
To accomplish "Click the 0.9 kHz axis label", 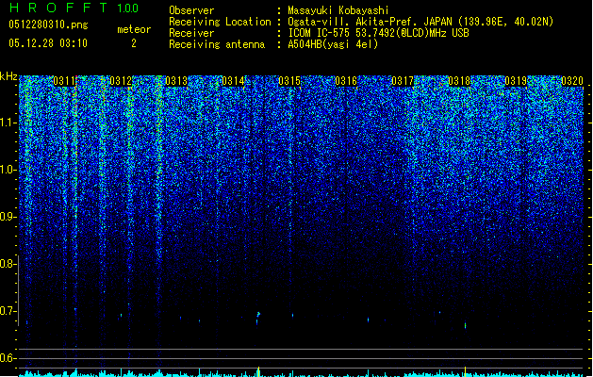I will pos(8,217).
